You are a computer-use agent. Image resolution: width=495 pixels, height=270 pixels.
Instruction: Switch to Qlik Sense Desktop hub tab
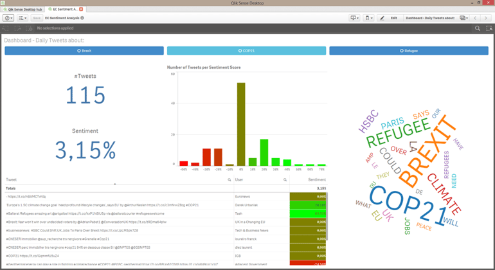[x=22, y=10]
